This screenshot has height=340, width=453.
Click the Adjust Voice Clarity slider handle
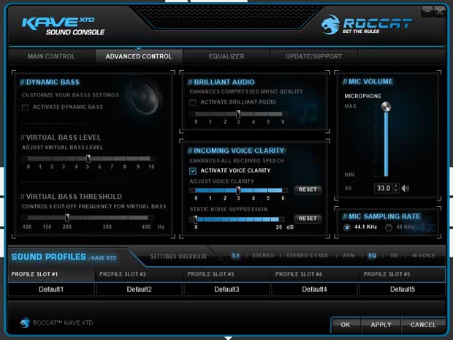(238, 190)
